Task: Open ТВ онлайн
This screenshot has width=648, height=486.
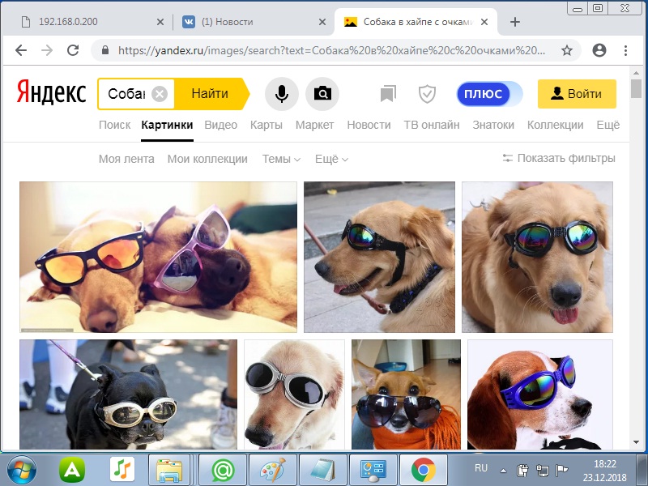Action: (432, 125)
